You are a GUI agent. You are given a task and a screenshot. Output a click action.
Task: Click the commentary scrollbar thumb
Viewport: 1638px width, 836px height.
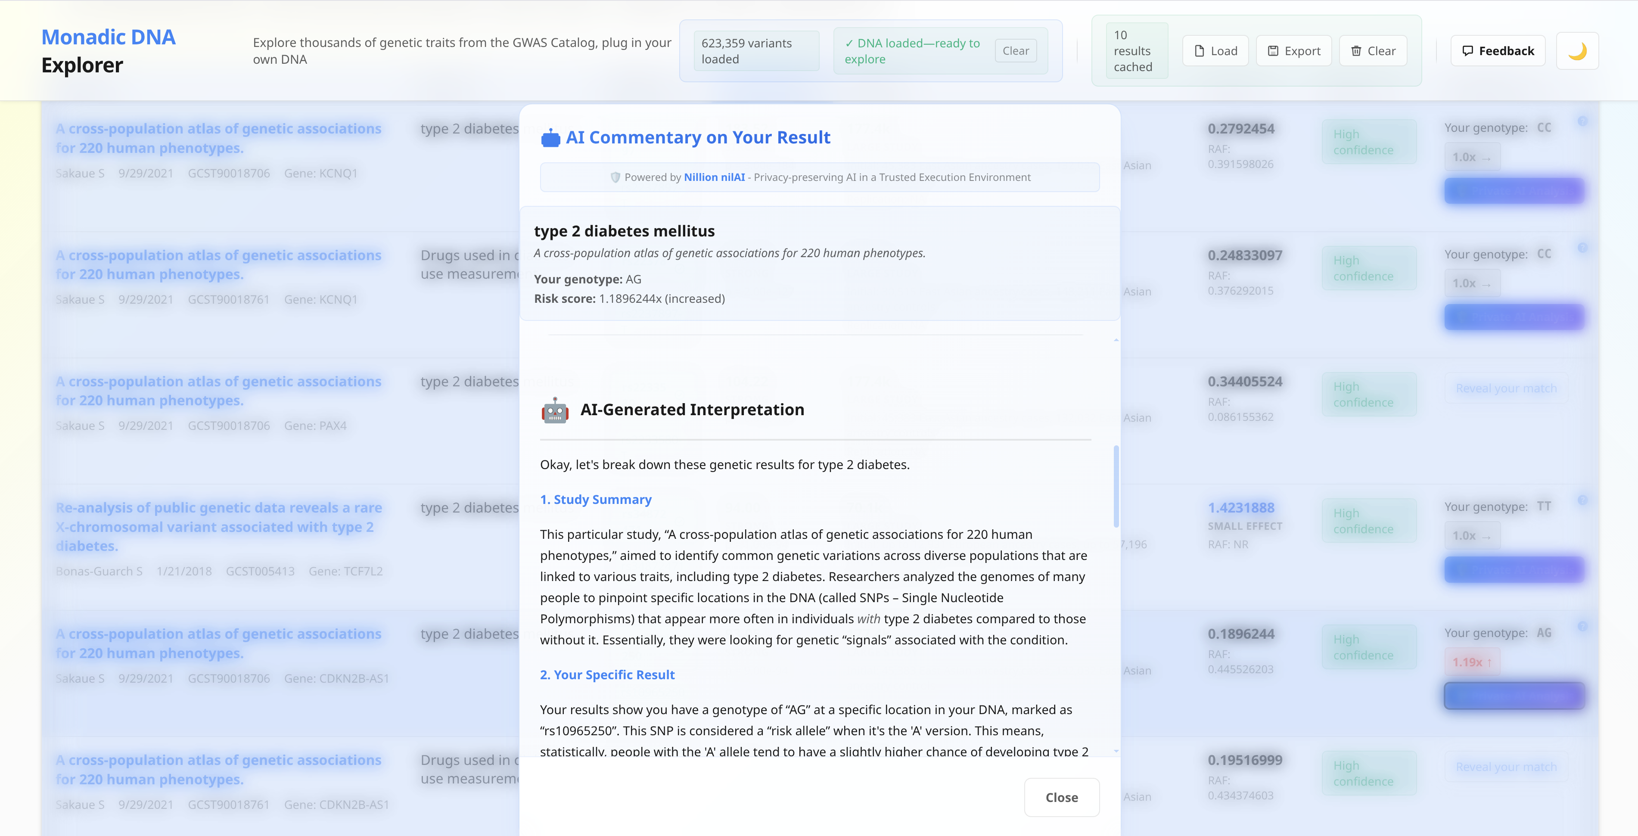[x=1116, y=486]
